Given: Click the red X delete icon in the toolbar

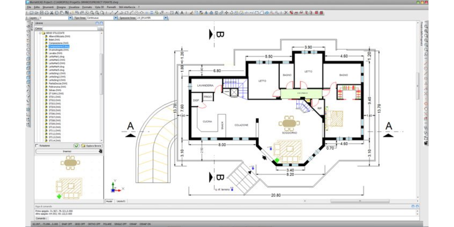Looking at the screenshot, I should tap(286, 13).
